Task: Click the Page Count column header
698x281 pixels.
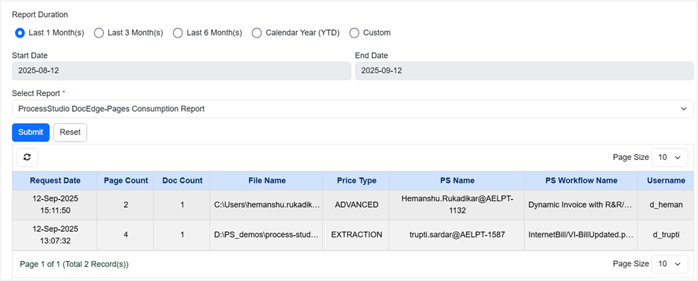Action: pos(126,181)
